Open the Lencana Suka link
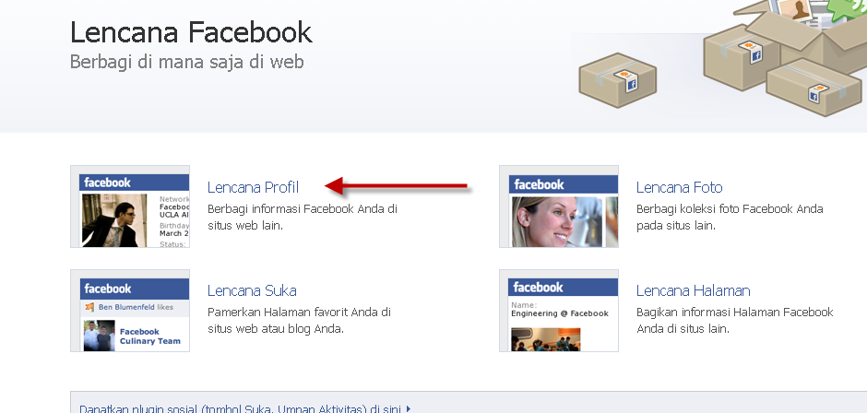867x413 pixels. click(252, 290)
